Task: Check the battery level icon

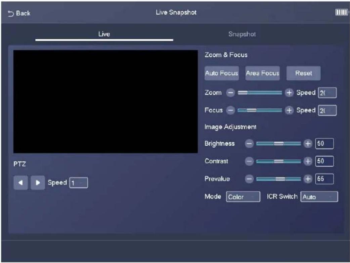Action: (x=342, y=12)
